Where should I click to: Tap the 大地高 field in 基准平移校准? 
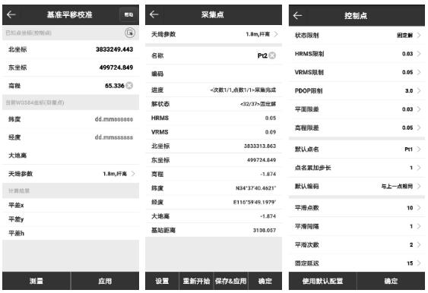click(71, 156)
